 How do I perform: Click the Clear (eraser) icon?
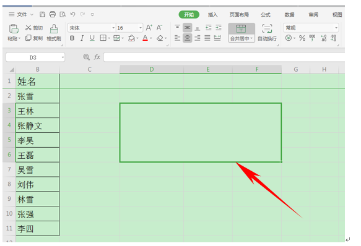160,38
